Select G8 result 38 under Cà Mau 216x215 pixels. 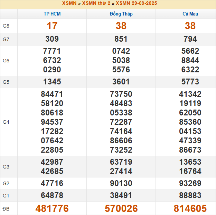190,26
